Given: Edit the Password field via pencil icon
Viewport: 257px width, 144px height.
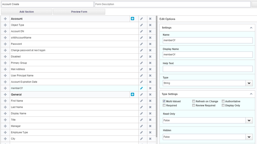Looking at the screenshot, I should [141, 44].
